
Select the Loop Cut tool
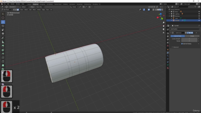click(x=3, y=58)
